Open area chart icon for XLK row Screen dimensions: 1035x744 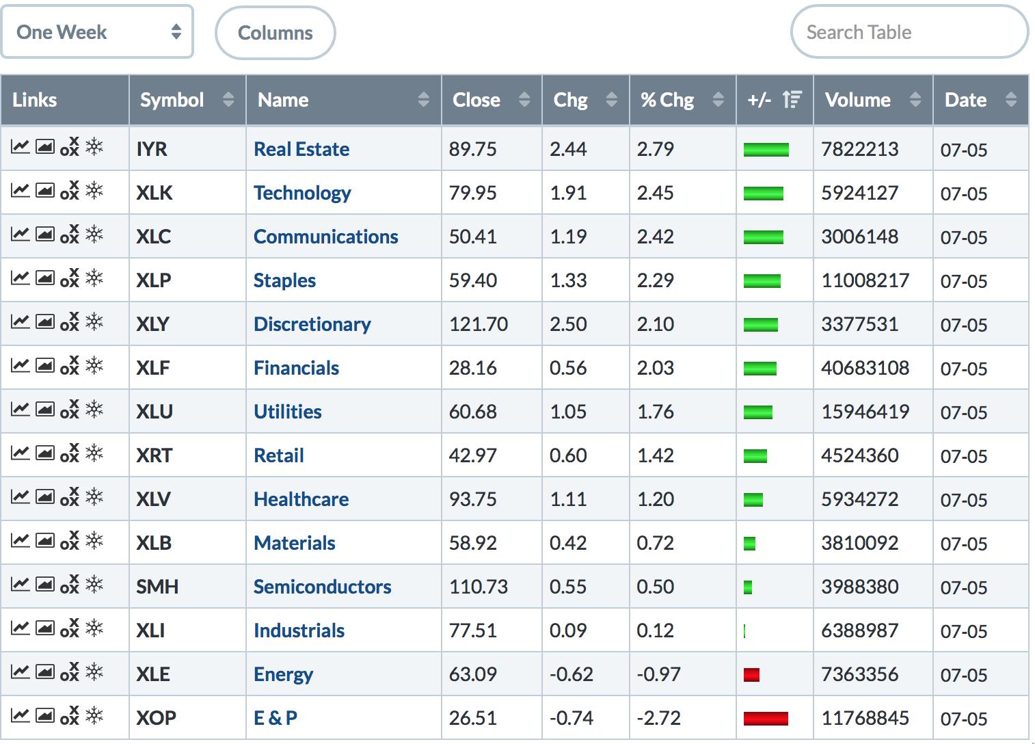point(45,191)
